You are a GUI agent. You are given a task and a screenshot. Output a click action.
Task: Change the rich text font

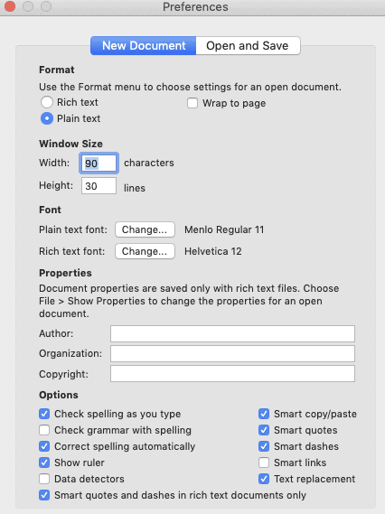pyautogui.click(x=145, y=251)
